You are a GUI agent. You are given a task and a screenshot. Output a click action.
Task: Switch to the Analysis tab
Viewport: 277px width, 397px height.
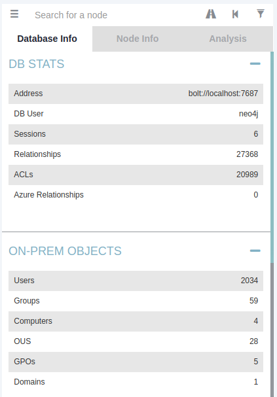[228, 39]
